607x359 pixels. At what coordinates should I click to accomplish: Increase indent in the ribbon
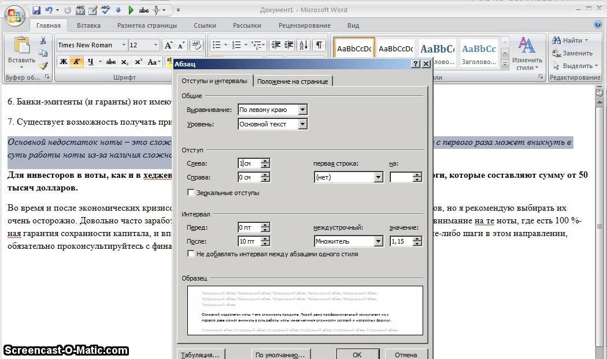pyautogui.click(x=289, y=45)
